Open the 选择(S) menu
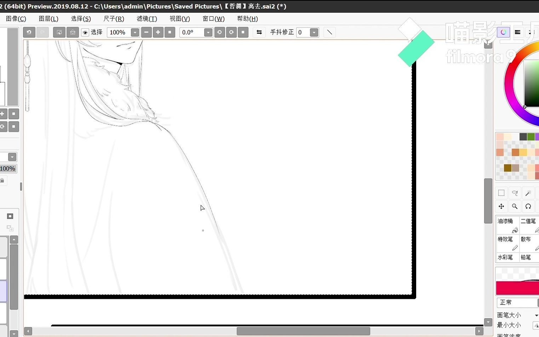539x337 pixels. pos(81,19)
